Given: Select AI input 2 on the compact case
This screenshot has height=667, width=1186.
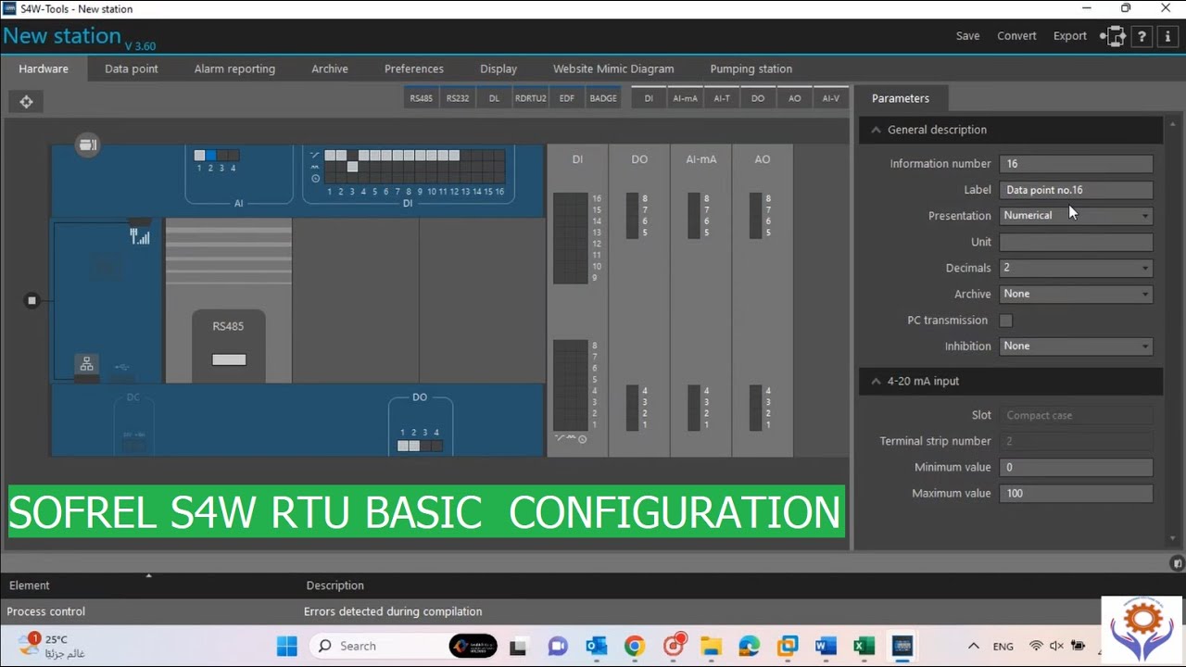Looking at the screenshot, I should tap(210, 156).
